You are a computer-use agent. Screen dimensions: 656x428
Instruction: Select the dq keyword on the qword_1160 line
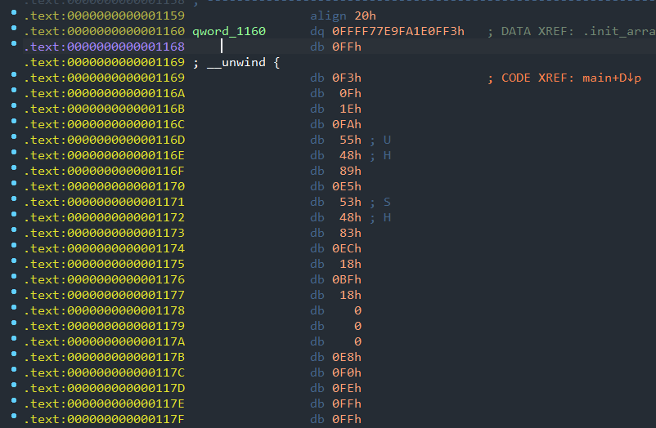point(317,31)
